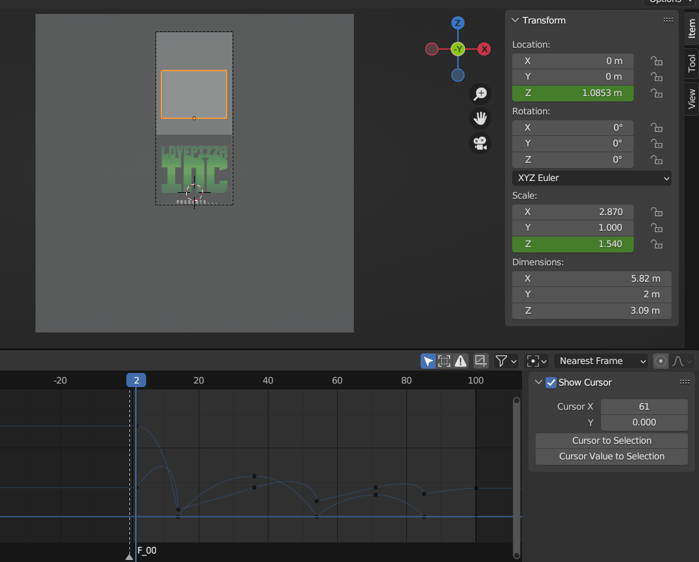
Task: Switch to the Tool sidebar tab
Action: pos(692,63)
